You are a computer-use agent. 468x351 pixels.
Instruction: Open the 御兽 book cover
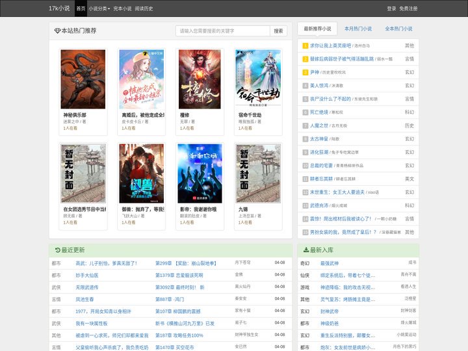142,174
